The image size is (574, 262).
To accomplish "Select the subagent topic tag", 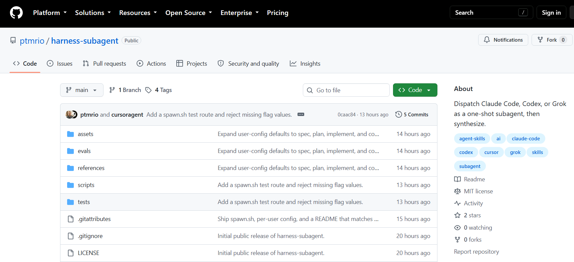I will tap(470, 166).
